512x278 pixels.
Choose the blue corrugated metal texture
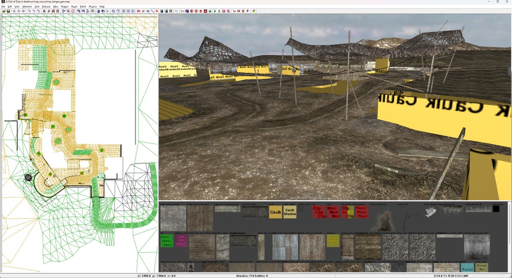click(x=284, y=247)
